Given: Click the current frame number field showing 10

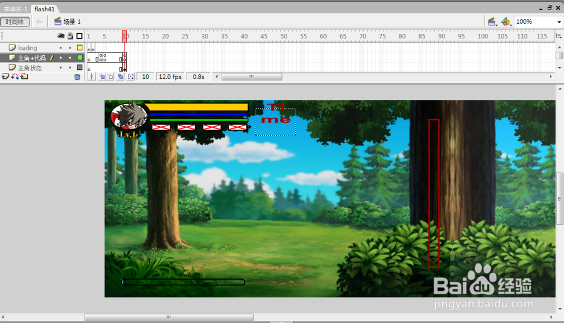Looking at the screenshot, I should [x=146, y=77].
